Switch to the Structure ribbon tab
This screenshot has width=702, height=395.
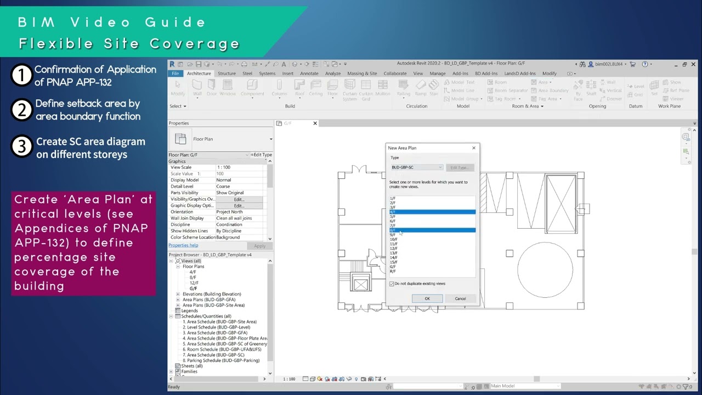click(x=227, y=74)
